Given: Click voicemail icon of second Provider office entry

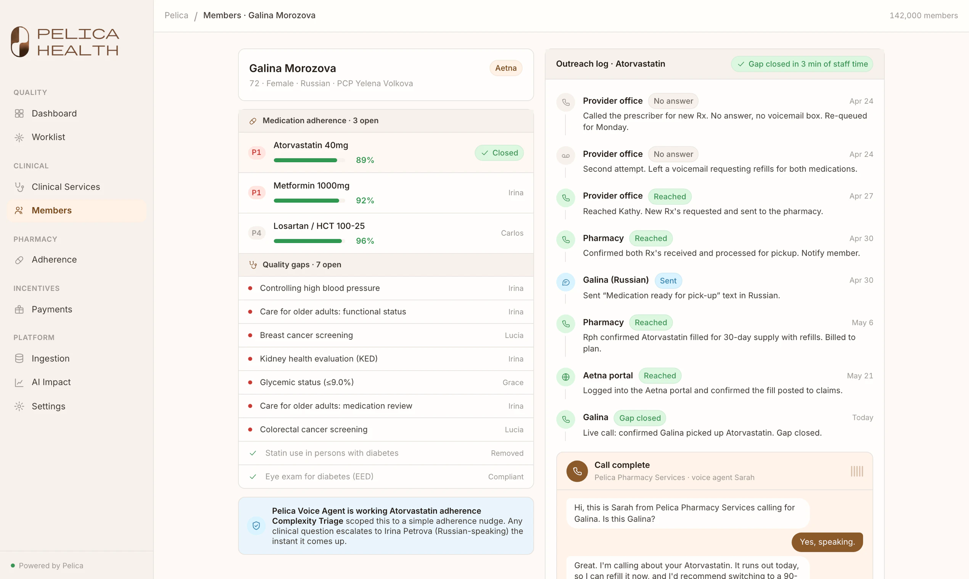Looking at the screenshot, I should [565, 156].
